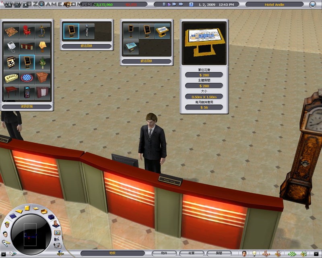Screen dimensions: 322x258
Task: Open the newspaper report icon
Action: coord(13,253)
